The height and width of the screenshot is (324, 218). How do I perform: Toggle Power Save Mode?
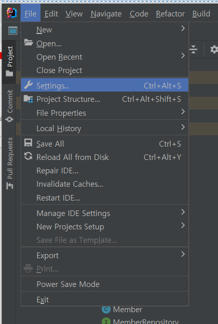(105, 284)
